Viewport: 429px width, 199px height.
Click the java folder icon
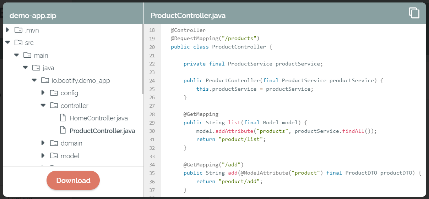pos(36,68)
